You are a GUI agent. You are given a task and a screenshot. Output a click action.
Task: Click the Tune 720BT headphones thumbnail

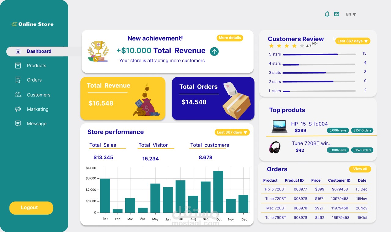(x=275, y=147)
